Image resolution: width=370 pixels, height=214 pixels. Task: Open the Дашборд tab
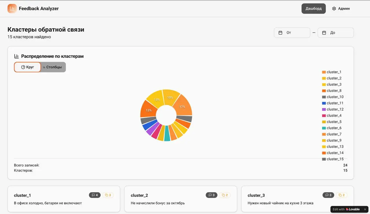point(313,9)
